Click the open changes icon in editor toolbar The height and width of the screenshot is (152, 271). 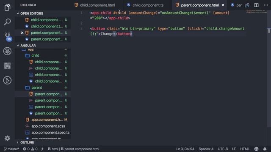[247, 5]
